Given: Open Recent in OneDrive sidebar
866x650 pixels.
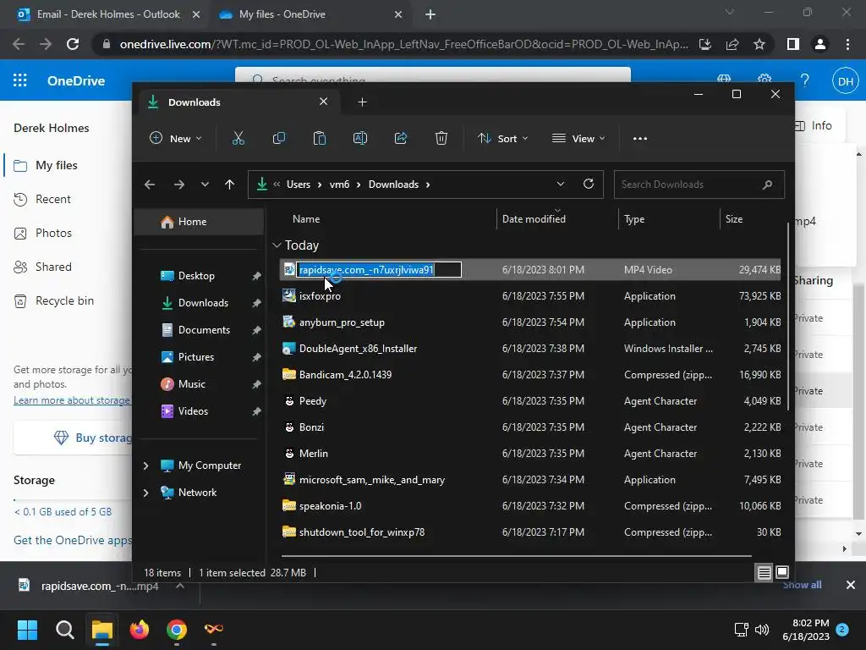Looking at the screenshot, I should point(53,199).
